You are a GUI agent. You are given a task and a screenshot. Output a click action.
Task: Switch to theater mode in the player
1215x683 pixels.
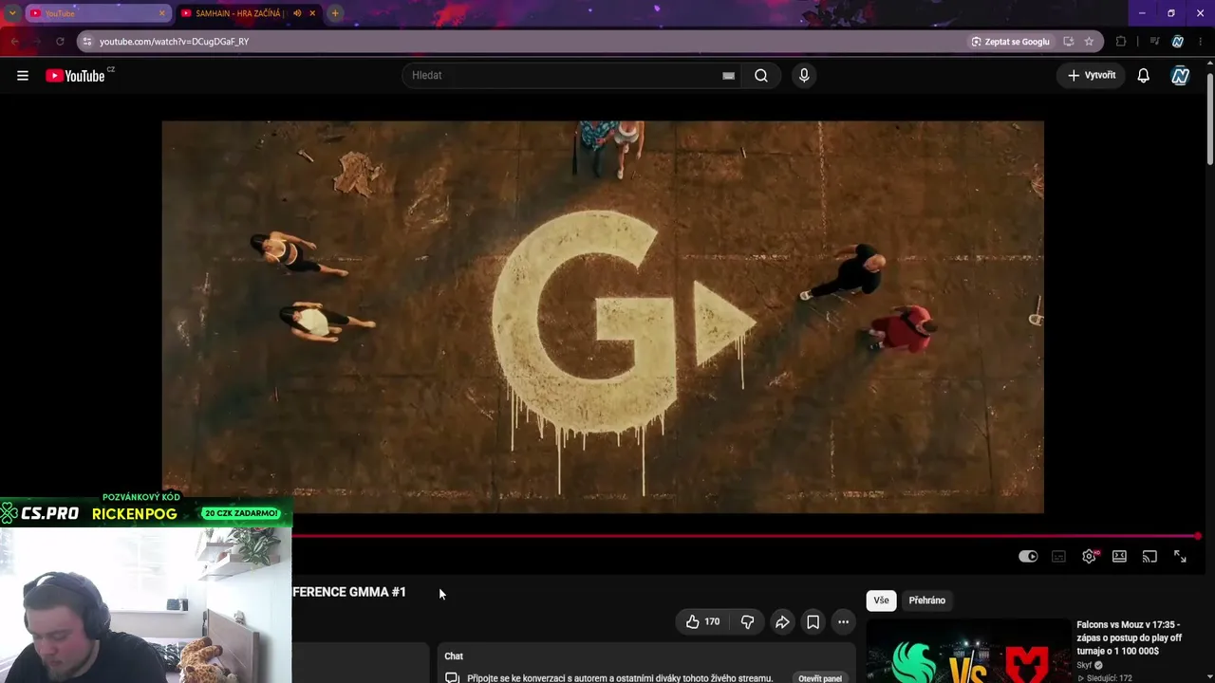tap(1119, 557)
